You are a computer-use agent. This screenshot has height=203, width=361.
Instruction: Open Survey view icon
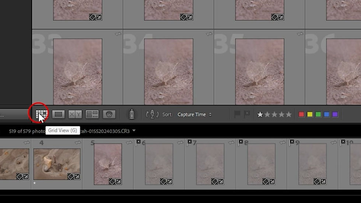[x=92, y=114]
